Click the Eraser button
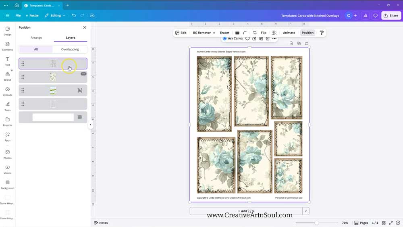 click(224, 33)
